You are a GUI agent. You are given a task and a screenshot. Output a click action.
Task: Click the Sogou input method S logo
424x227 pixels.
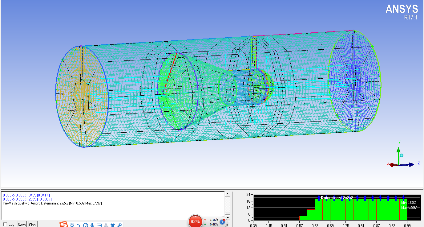click(63, 225)
